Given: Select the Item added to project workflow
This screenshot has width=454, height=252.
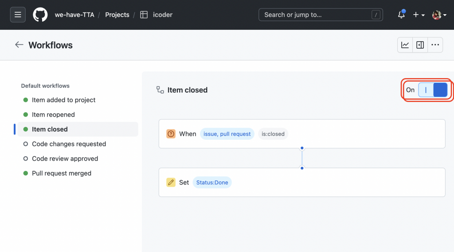Looking at the screenshot, I should [x=63, y=100].
